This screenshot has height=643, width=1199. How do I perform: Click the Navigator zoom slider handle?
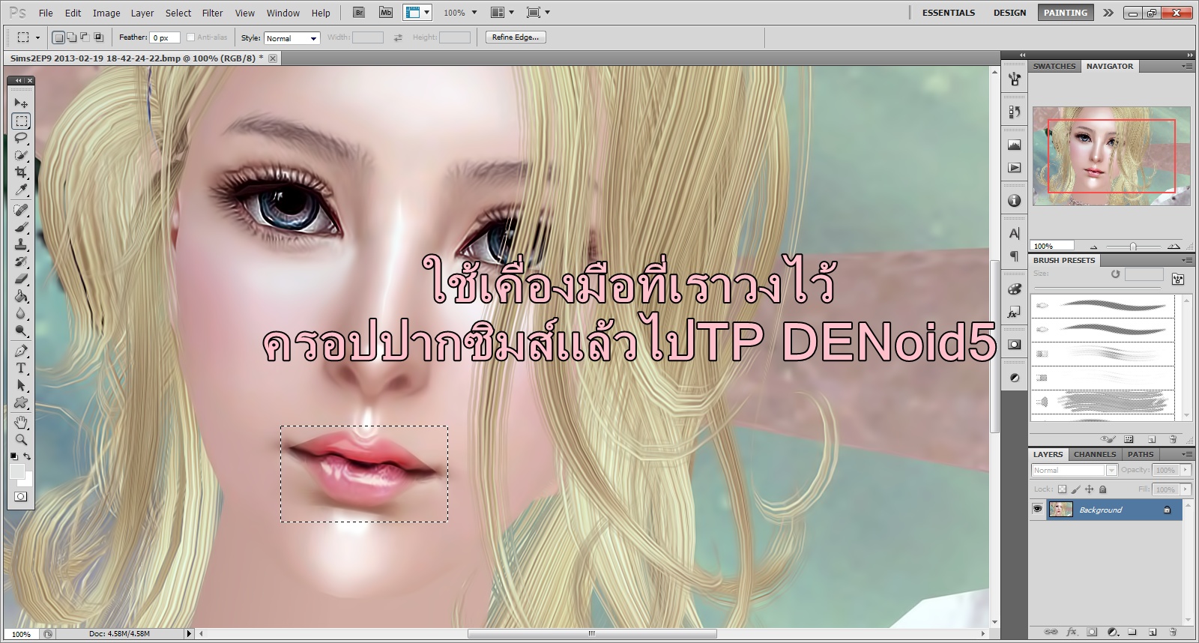point(1133,246)
